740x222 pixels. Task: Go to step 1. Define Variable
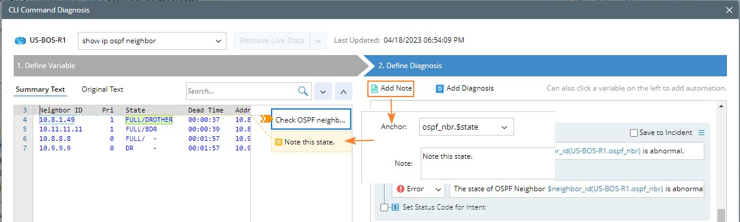(x=184, y=66)
